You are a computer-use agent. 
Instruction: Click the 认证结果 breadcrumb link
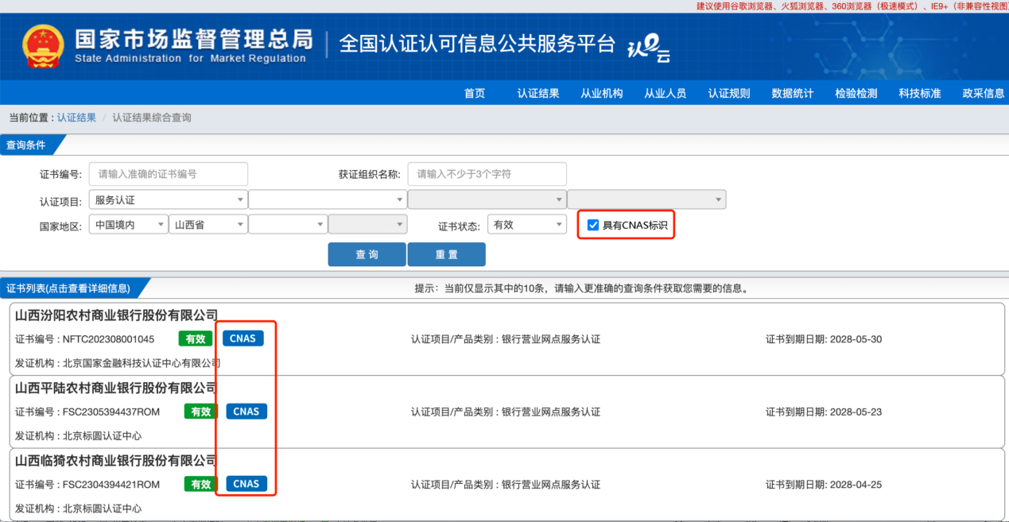76,118
